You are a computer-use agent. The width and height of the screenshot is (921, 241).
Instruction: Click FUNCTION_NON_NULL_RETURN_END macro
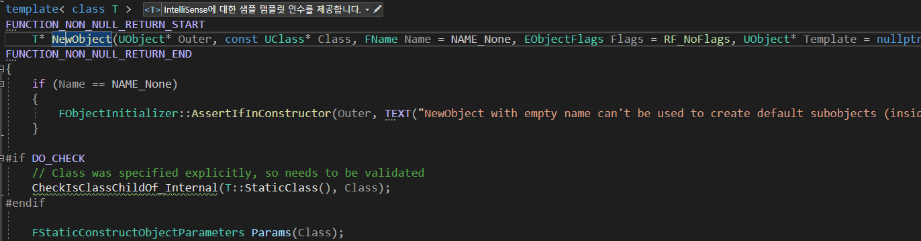(x=99, y=54)
